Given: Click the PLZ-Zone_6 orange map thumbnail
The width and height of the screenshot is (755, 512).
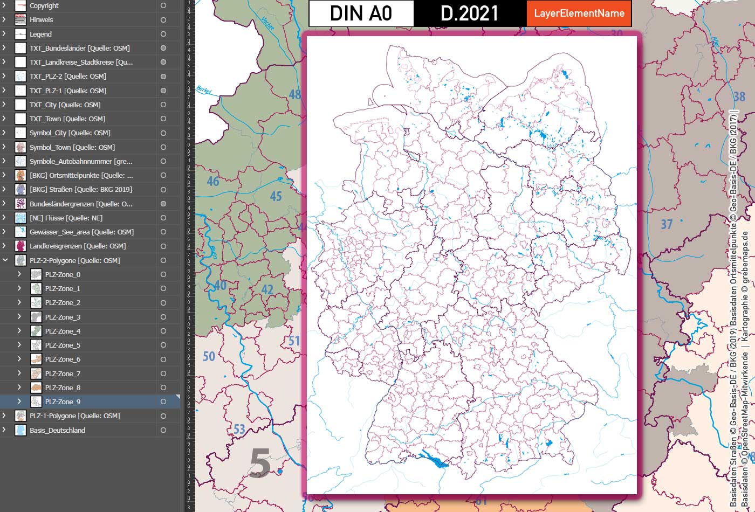Looking at the screenshot, I should pos(36,359).
